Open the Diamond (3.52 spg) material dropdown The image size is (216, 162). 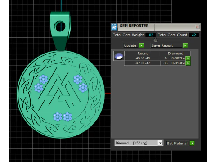click(x=160, y=143)
